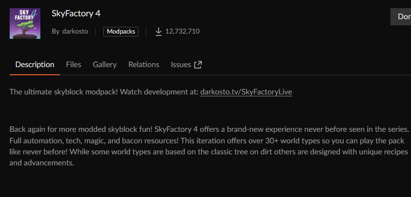
Task: Open the Relations tab
Action: (x=144, y=65)
